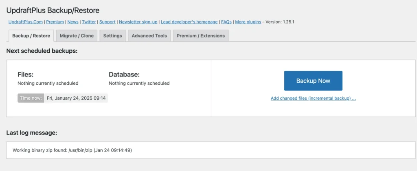Visit the Lead developer's homepage link
The height and width of the screenshot is (171, 417).
[x=189, y=22]
